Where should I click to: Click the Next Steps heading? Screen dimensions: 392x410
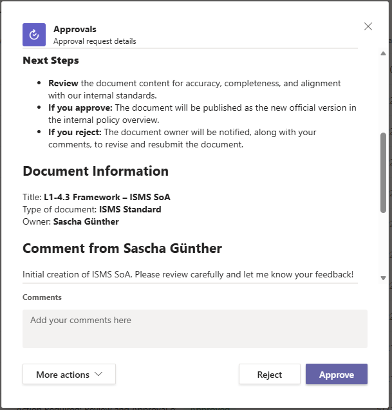(51, 61)
